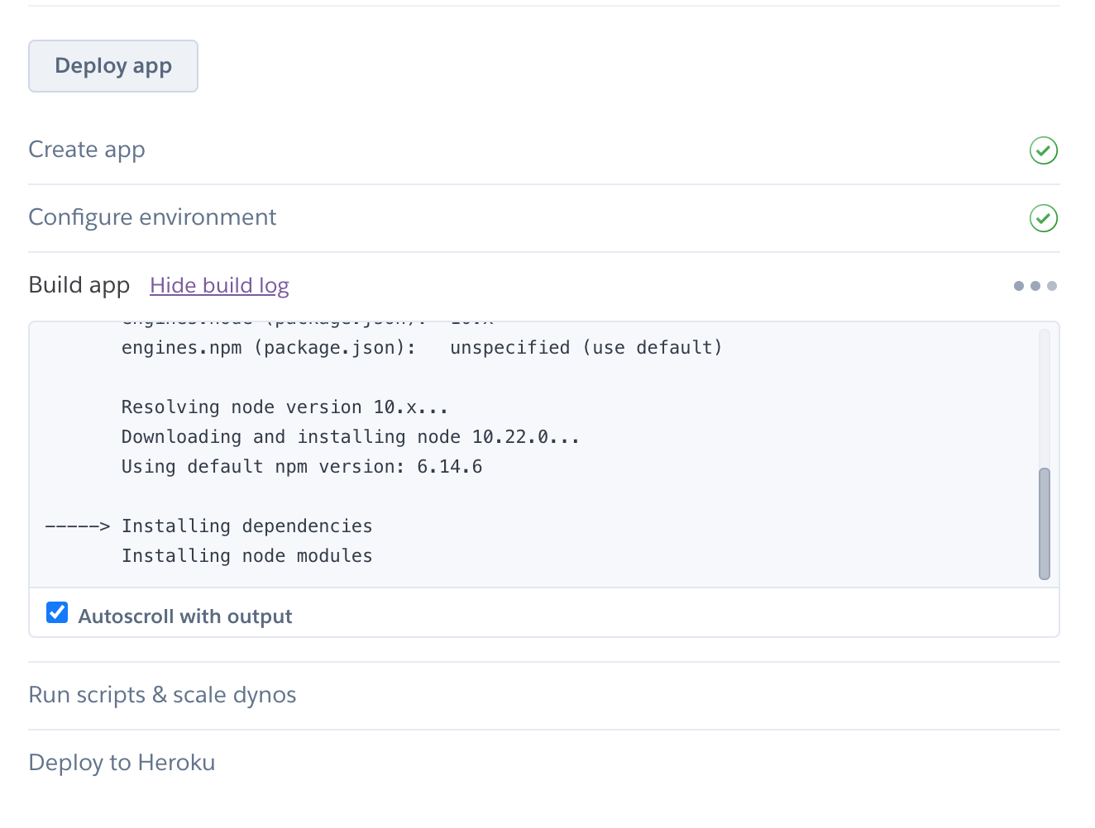
Task: Select the Create app step label
Action: point(87,150)
